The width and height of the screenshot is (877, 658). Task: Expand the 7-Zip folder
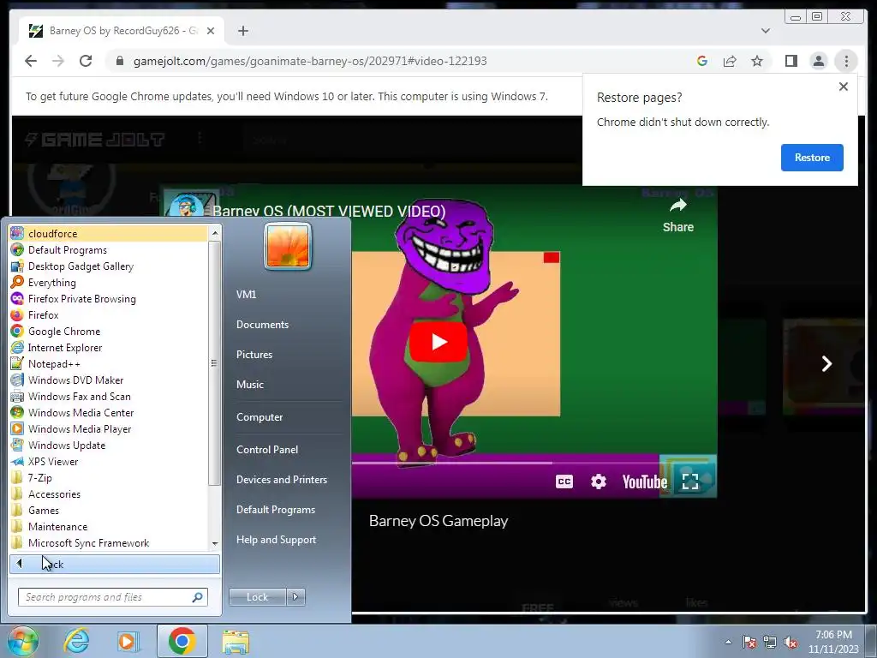click(x=108, y=476)
